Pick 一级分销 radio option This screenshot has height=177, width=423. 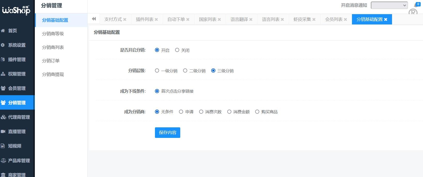[x=157, y=71]
